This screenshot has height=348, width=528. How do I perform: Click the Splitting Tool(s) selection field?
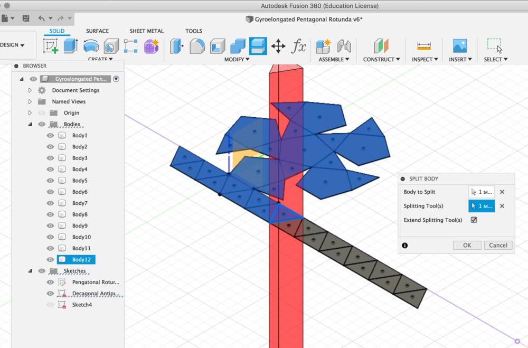(482, 206)
